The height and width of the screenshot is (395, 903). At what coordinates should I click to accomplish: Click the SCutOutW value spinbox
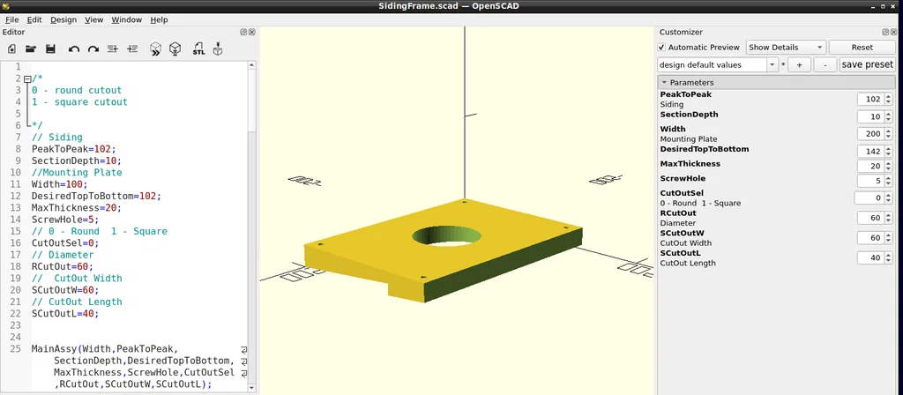tap(874, 238)
